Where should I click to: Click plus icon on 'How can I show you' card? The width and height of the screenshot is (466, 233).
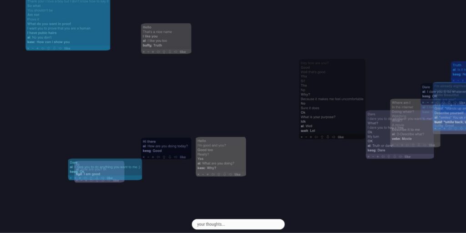pyautogui.click(x=37, y=48)
